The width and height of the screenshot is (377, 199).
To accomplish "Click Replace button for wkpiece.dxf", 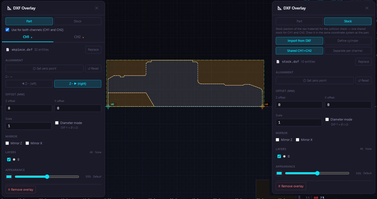I will click(93, 50).
